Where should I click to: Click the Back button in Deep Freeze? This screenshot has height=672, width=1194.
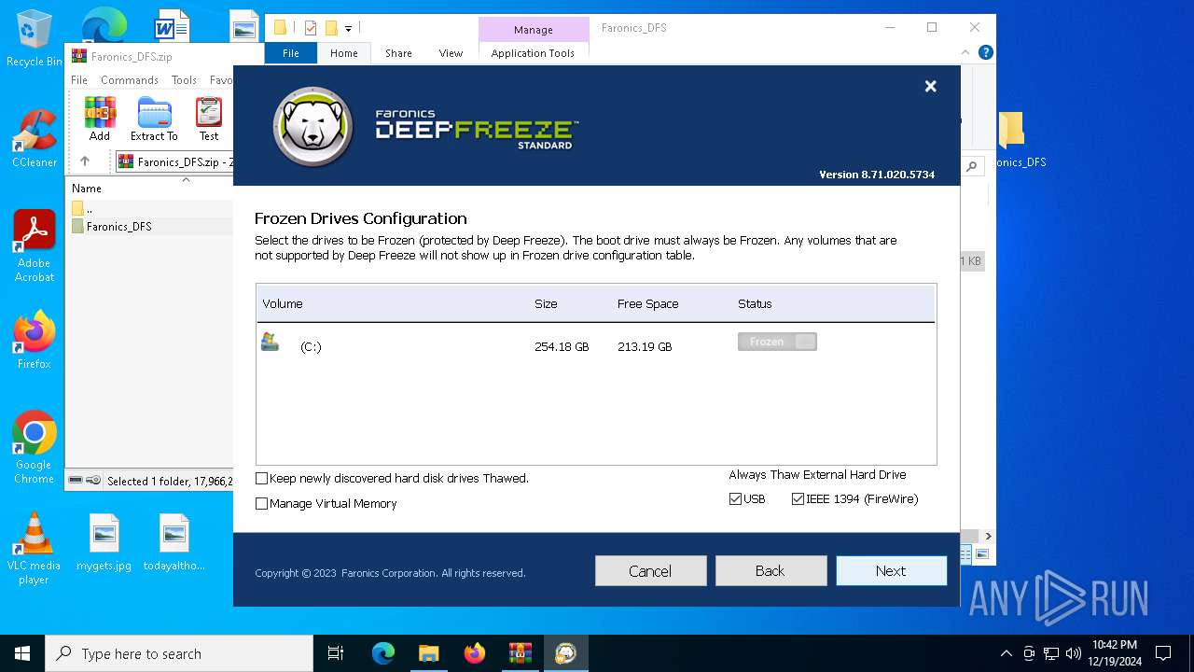[x=771, y=571]
